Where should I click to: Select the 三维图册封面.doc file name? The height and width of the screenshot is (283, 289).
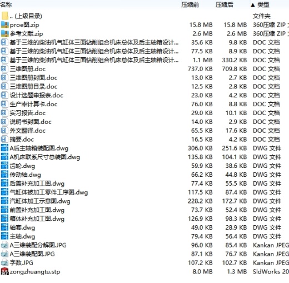click(x=33, y=78)
